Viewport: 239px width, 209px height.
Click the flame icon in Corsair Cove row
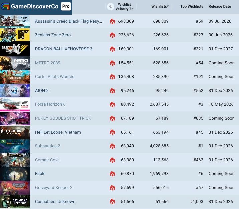pos(112,160)
